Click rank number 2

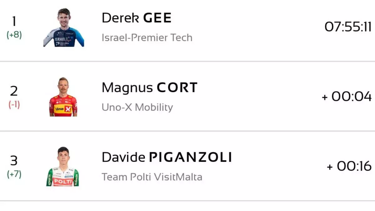point(14,91)
